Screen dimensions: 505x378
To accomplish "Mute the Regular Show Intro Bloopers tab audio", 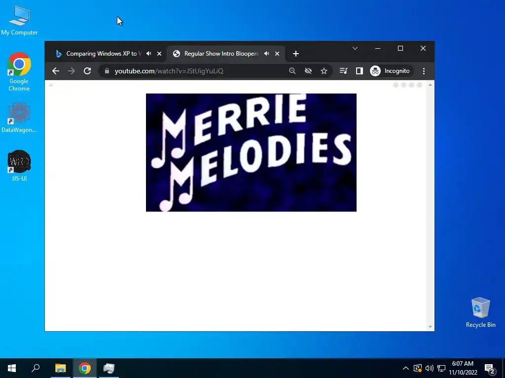I will (x=266, y=54).
